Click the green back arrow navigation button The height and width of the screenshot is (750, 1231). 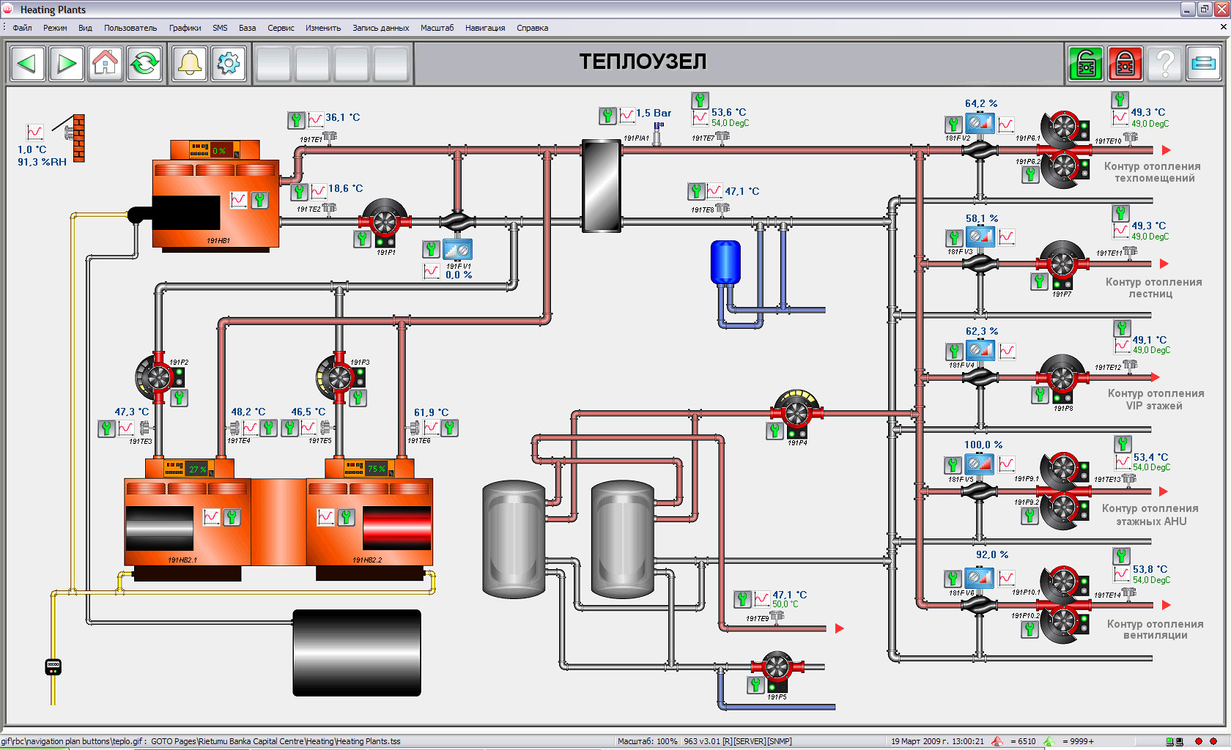tap(28, 64)
